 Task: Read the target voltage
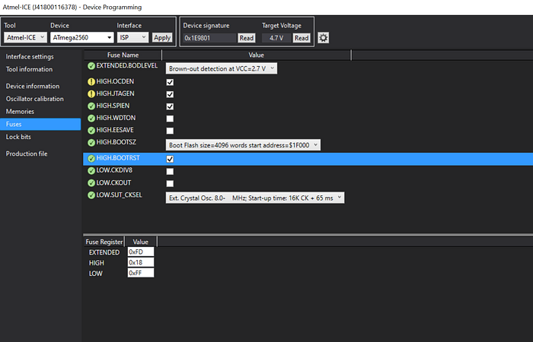pyautogui.click(x=302, y=38)
